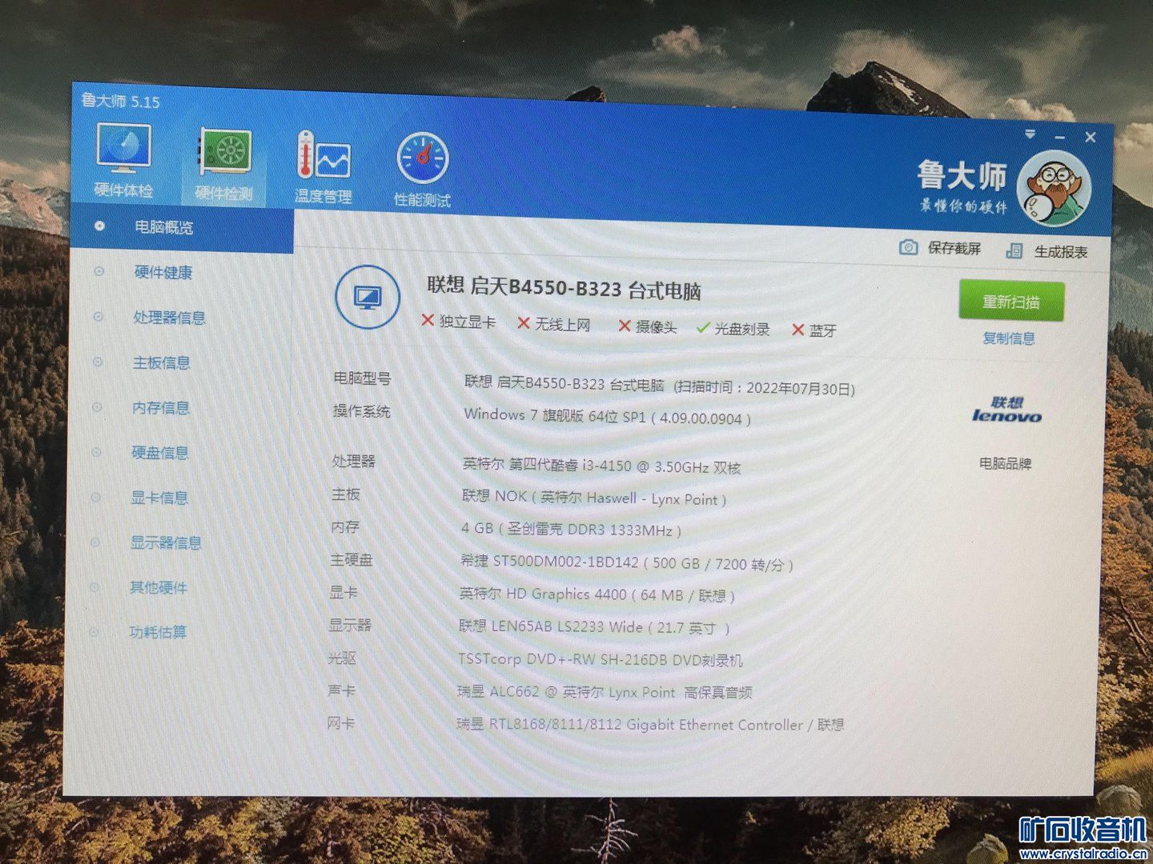Click the 联想 NOK motherboard value
Image resolution: width=1153 pixels, height=864 pixels.
click(594, 498)
